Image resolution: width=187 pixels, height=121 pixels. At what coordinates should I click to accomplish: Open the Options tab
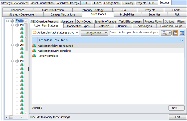170,21
